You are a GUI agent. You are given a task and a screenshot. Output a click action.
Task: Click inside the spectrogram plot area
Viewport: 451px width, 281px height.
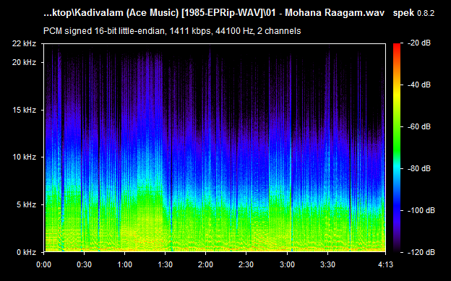point(215,148)
